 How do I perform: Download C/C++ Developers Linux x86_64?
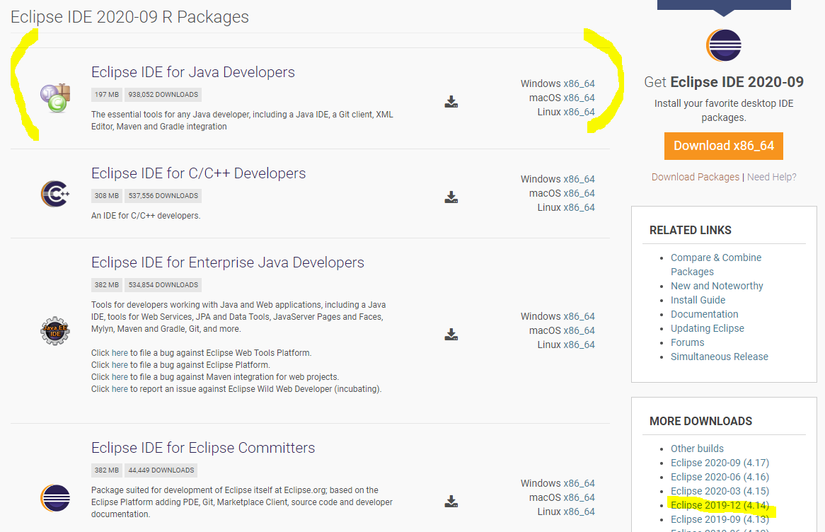[579, 208]
